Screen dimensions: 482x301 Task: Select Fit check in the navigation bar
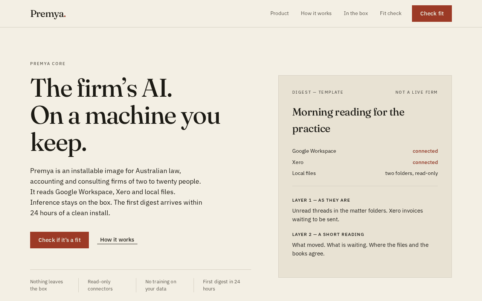pos(390,14)
